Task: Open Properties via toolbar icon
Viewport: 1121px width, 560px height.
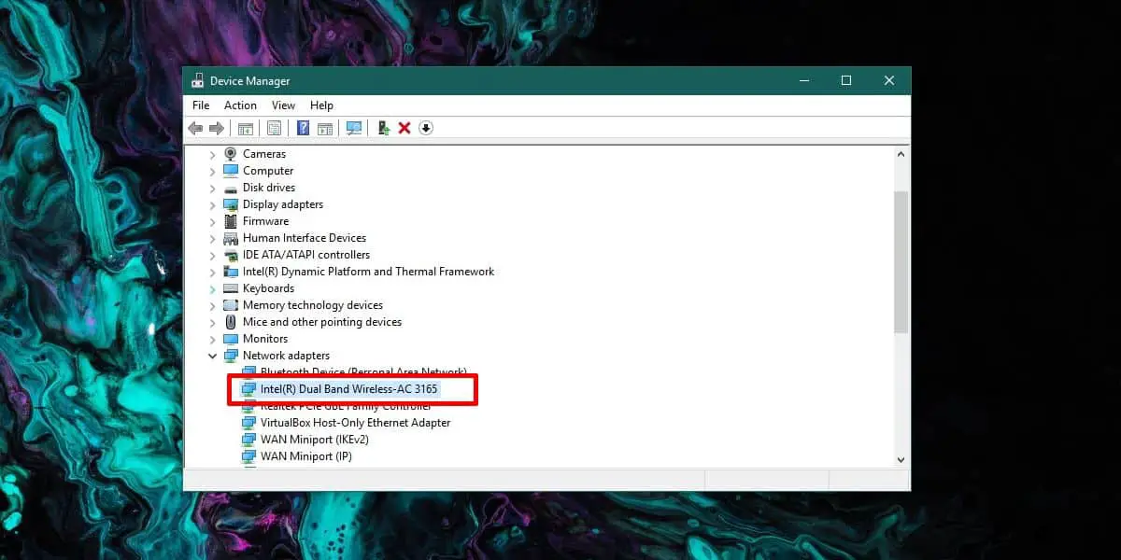Action: point(275,128)
